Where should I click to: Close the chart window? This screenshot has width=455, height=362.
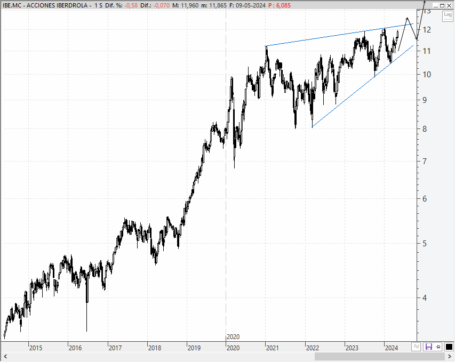click(x=449, y=5)
